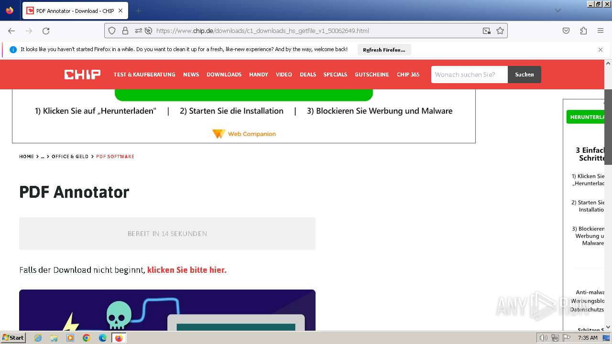Close the PDF Annotator tab
Image resolution: width=612 pixels, height=344 pixels.
pos(120,11)
